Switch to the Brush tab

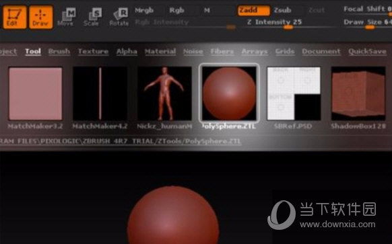(59, 51)
